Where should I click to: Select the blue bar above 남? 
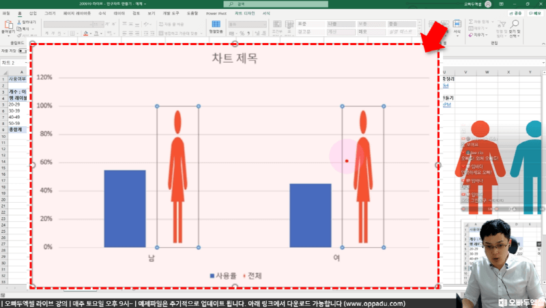(x=125, y=209)
